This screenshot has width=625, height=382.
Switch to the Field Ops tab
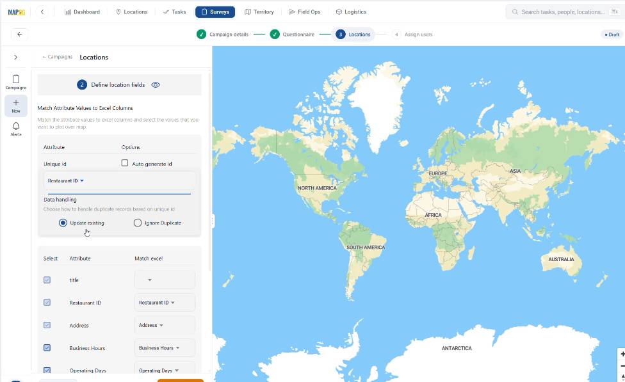click(x=305, y=12)
